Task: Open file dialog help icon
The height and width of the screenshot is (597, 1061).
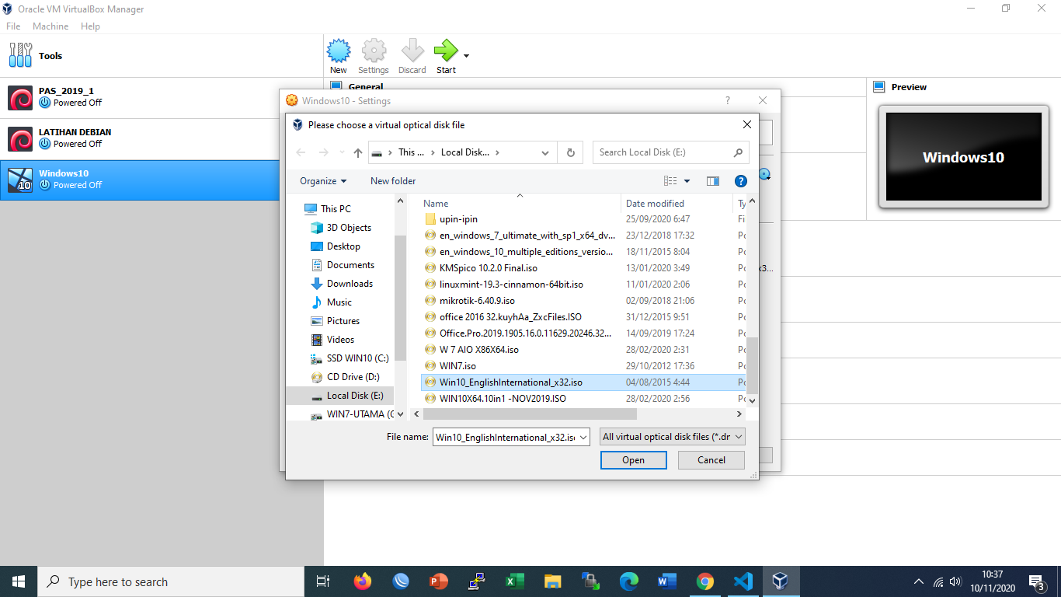Action: point(741,181)
